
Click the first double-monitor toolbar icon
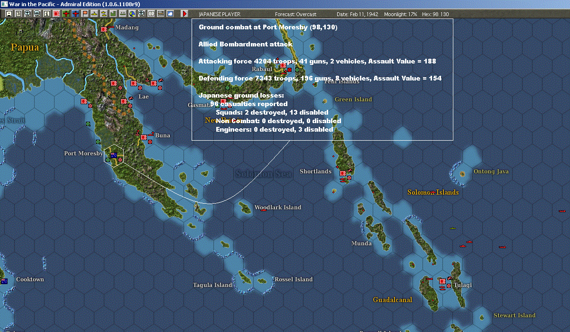[x=28, y=14]
